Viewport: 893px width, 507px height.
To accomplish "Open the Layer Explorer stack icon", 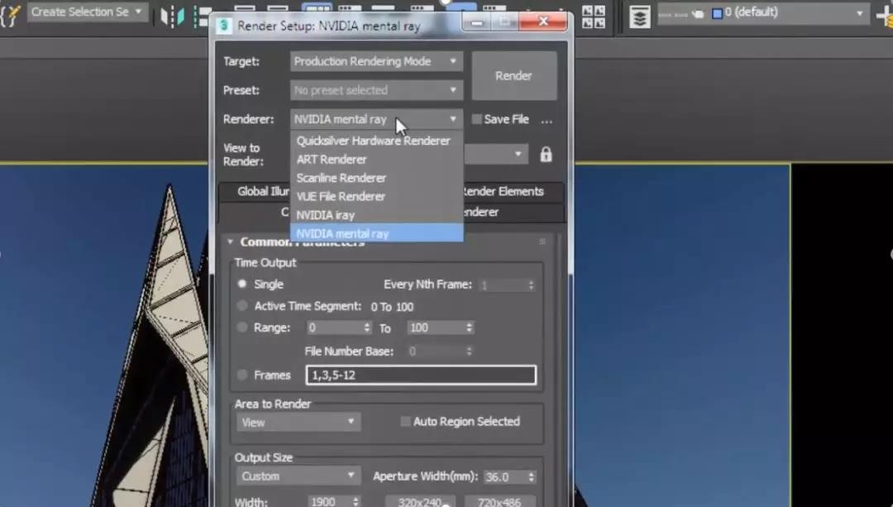I will click(639, 16).
